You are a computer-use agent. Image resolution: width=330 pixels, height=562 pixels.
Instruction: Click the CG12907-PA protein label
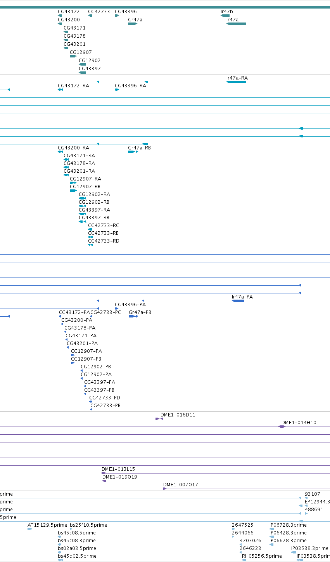[x=86, y=351]
